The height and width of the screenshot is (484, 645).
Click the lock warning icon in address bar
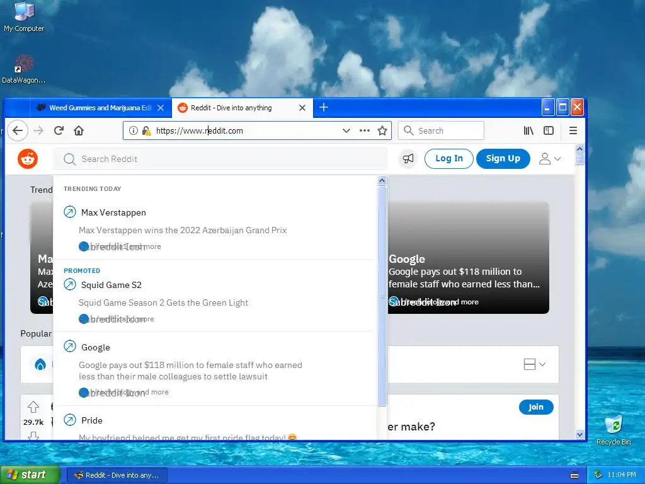146,130
